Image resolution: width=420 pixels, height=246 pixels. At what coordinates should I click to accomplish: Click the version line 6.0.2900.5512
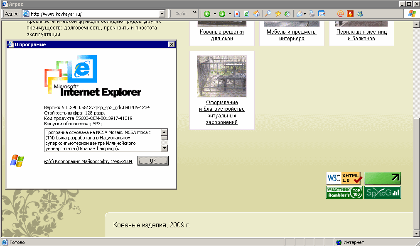(97, 107)
